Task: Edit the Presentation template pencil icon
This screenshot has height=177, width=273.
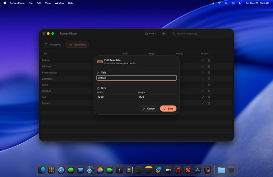Action: [203, 73]
